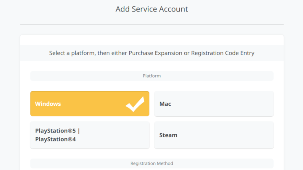Click the horizontal divider below the page title
This screenshot has height=170, width=303.
click(x=151, y=24)
